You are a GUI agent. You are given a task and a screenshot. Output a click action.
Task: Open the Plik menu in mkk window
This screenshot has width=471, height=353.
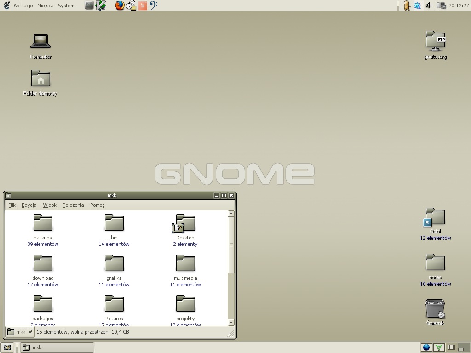[12, 205]
